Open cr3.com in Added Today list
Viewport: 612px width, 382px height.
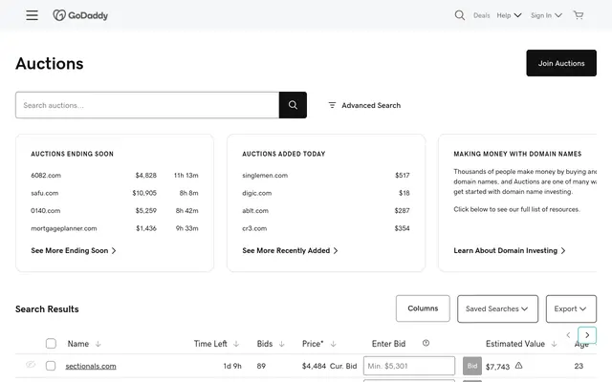click(x=254, y=228)
